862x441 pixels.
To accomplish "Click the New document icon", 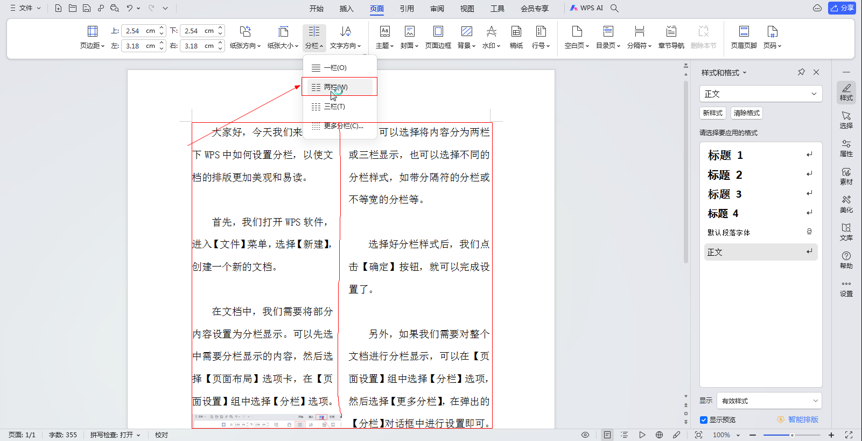I will tap(58, 8).
